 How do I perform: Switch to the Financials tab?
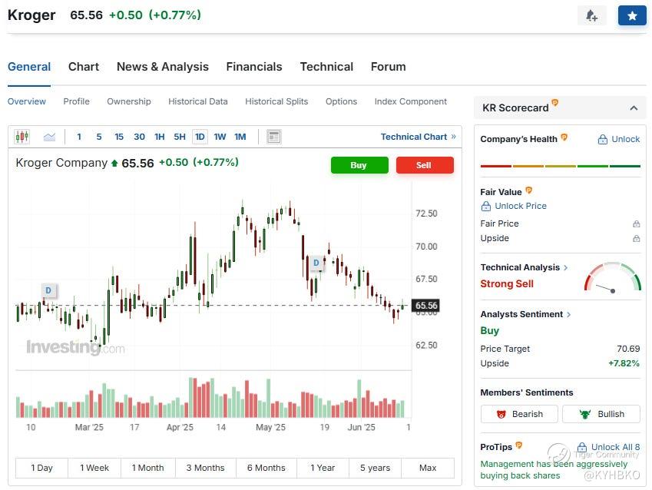point(254,67)
